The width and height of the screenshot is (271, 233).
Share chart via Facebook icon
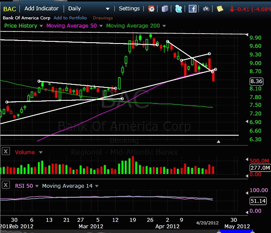(192, 9)
